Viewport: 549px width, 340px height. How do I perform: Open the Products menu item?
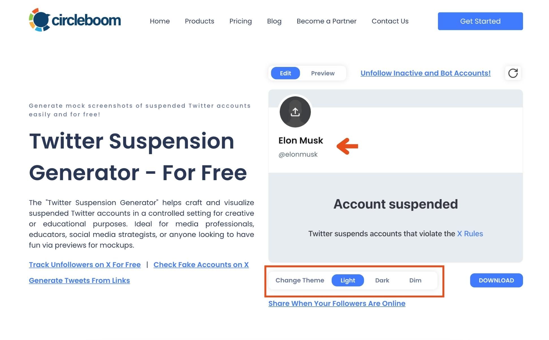click(x=199, y=21)
